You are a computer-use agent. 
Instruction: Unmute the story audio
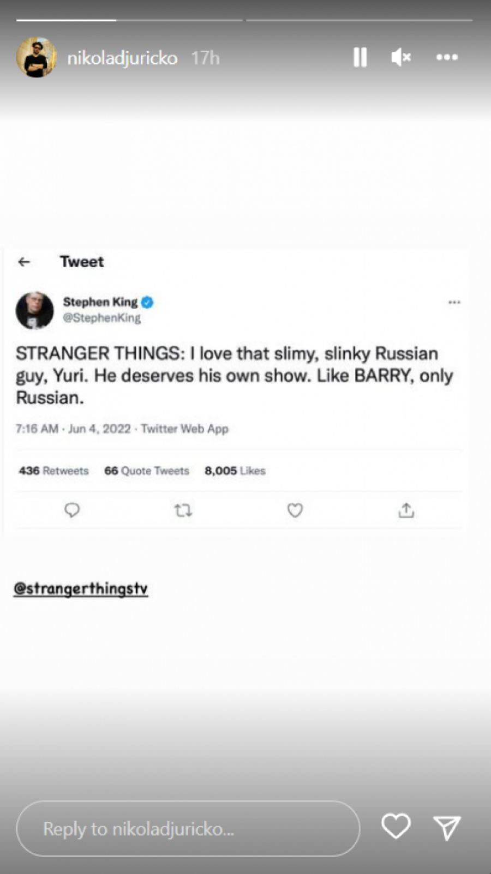click(x=401, y=57)
